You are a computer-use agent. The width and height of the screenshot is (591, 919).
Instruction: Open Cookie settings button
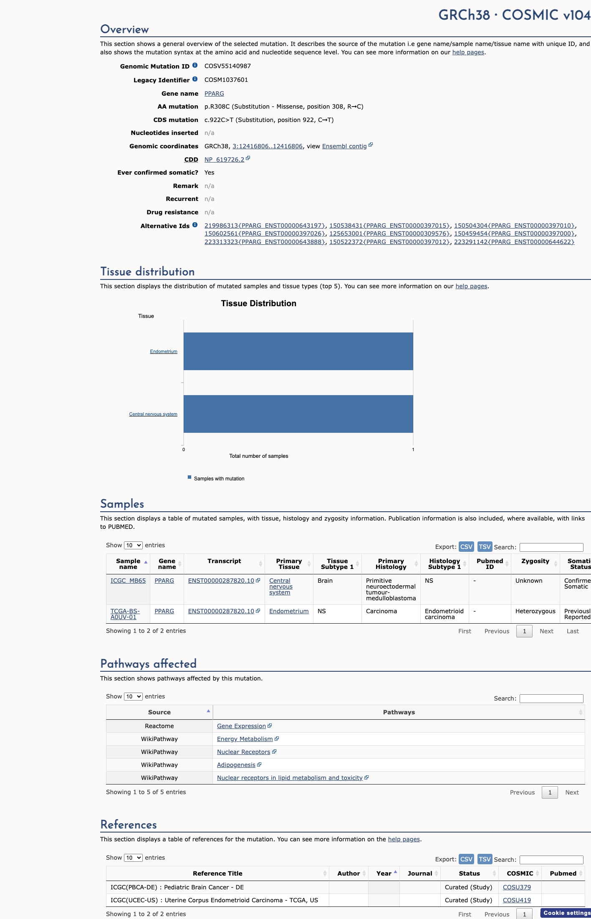click(566, 913)
